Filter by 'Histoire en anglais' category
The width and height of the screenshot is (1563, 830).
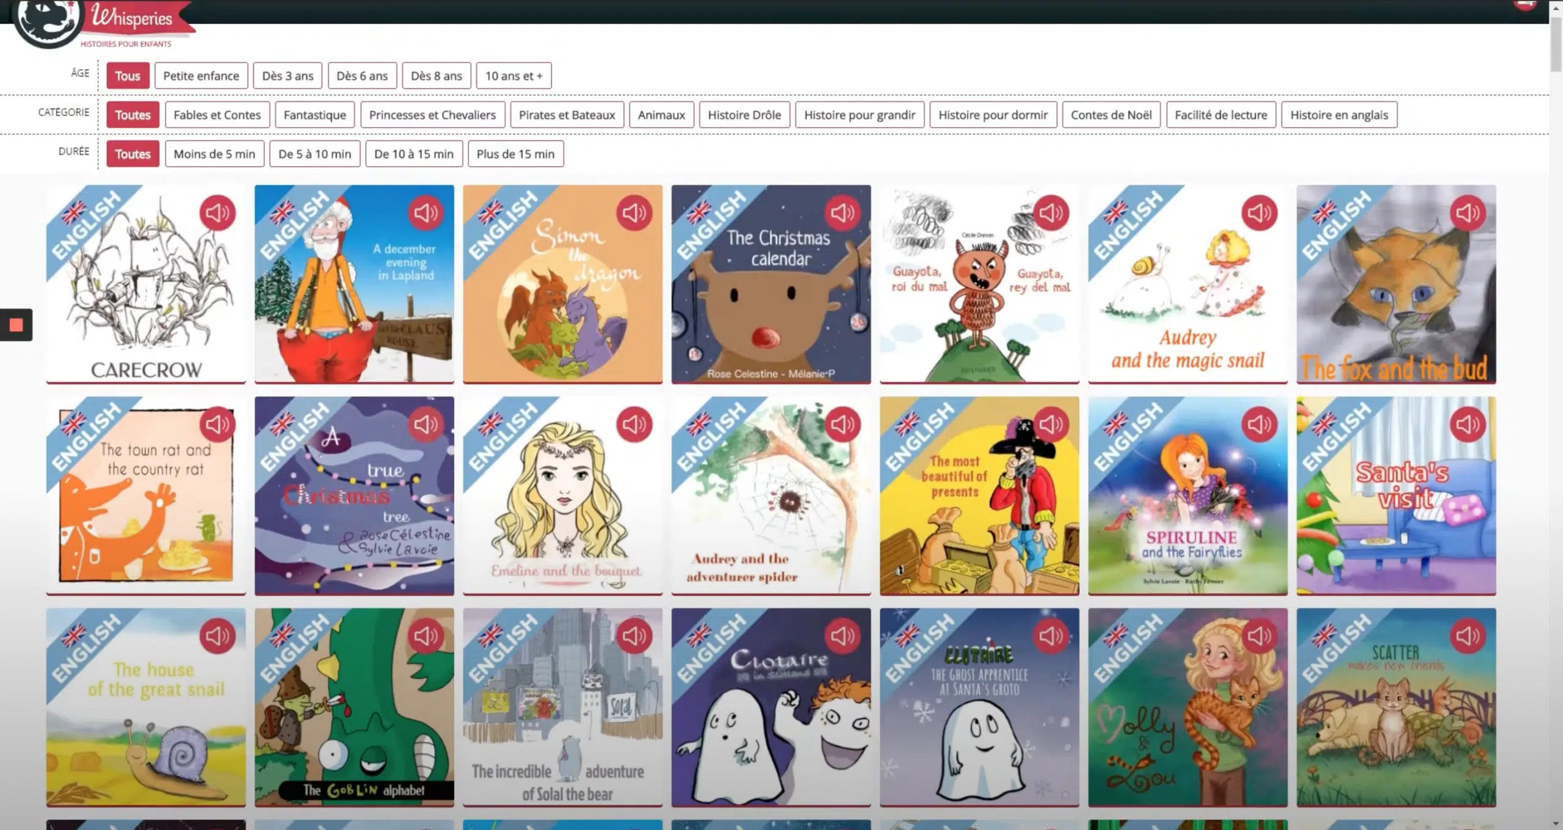tap(1339, 115)
